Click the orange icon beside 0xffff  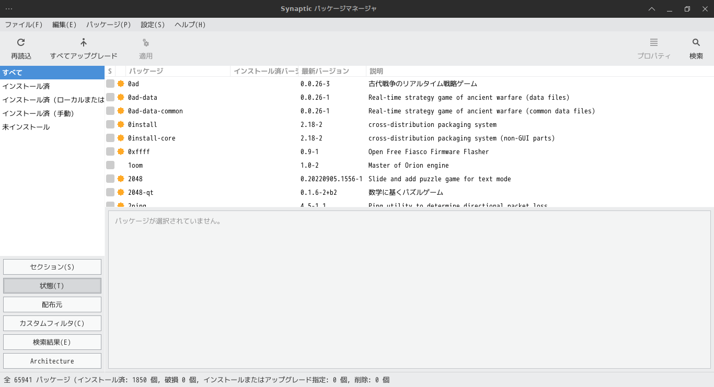pos(121,151)
